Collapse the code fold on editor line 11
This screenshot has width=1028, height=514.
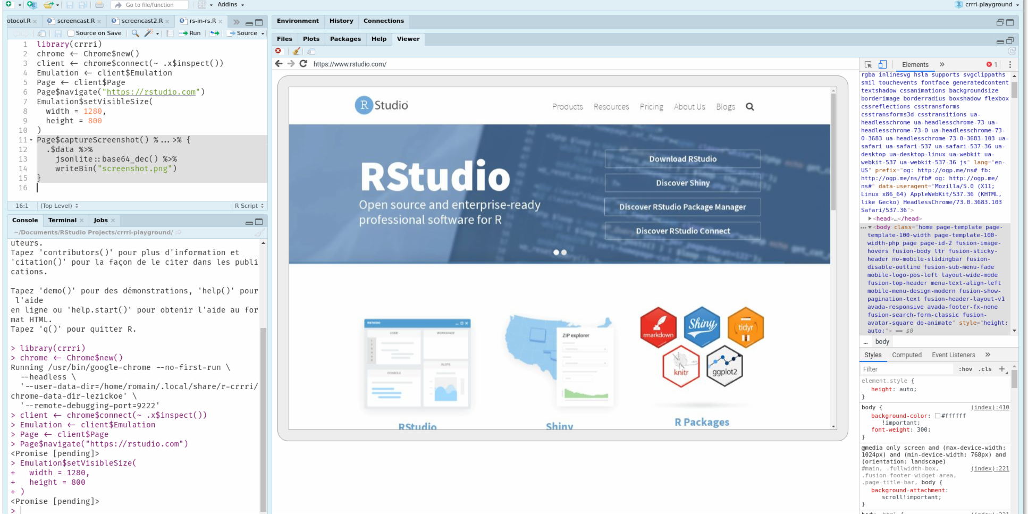point(31,140)
